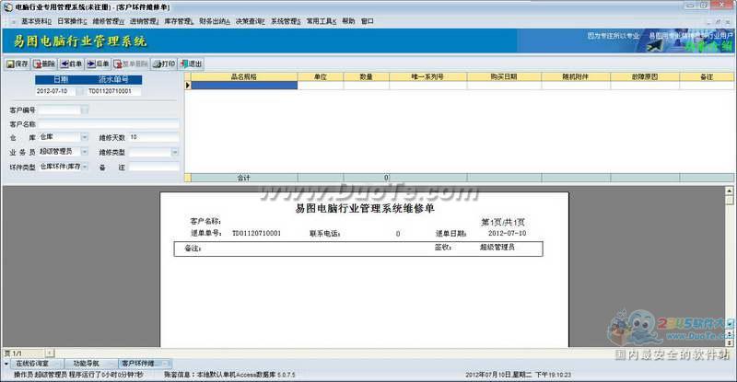This screenshot has width=737, height=382.
Task: Open the tab list arrow left of 在线咨询室
Action: click(x=6, y=364)
